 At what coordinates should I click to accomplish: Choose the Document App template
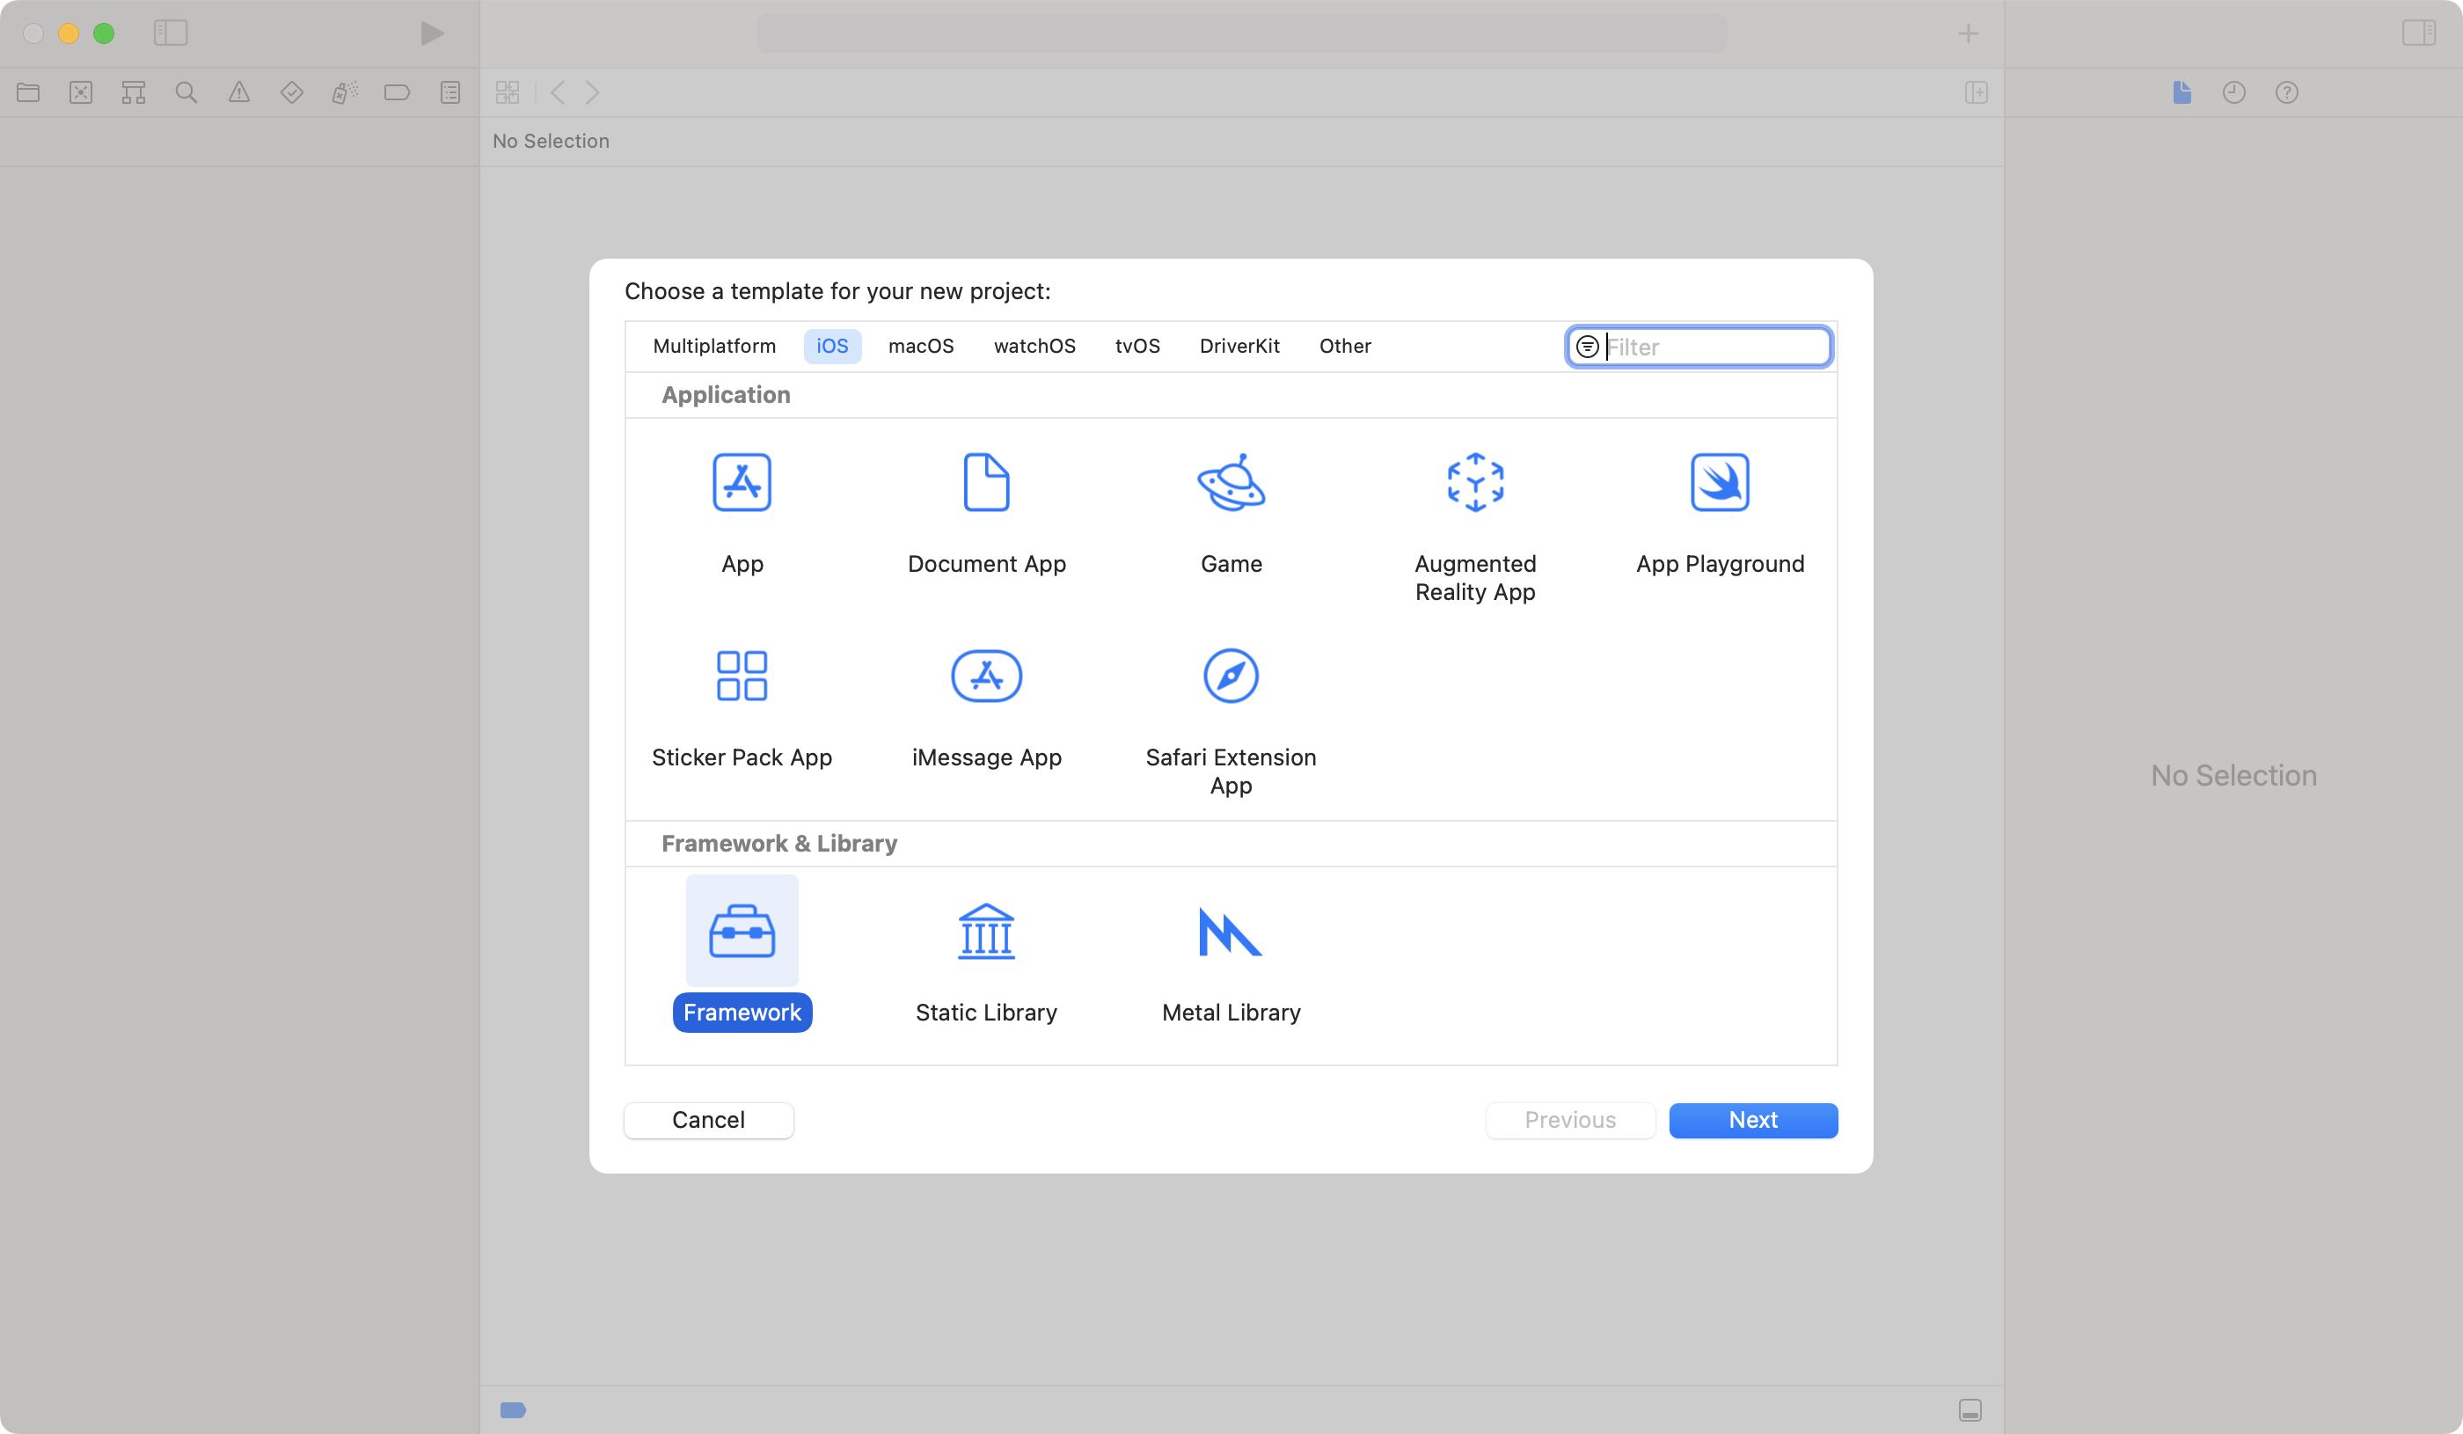point(986,482)
